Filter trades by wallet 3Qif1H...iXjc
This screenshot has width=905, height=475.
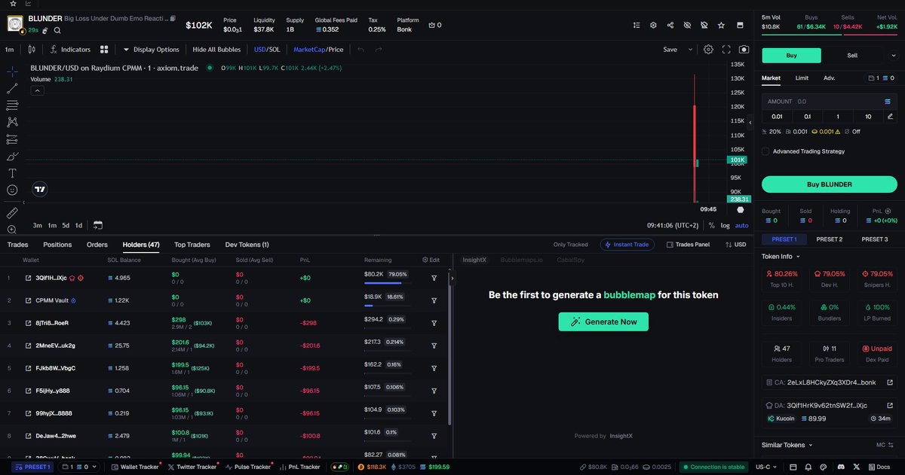pyautogui.click(x=434, y=278)
